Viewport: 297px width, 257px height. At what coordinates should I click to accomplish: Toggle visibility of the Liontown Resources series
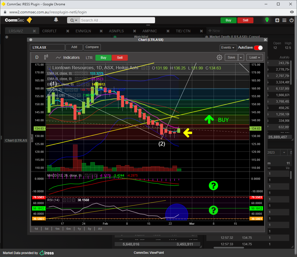click(143, 68)
